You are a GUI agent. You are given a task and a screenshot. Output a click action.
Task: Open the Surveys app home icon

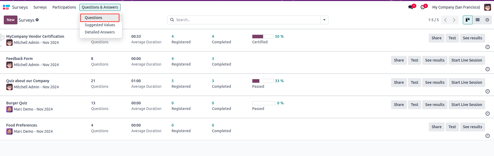pos(6,7)
